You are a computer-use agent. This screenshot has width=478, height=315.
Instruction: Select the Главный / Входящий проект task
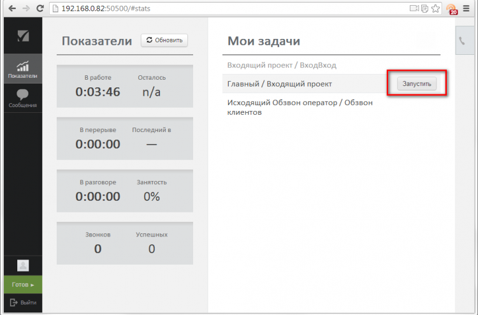point(280,84)
